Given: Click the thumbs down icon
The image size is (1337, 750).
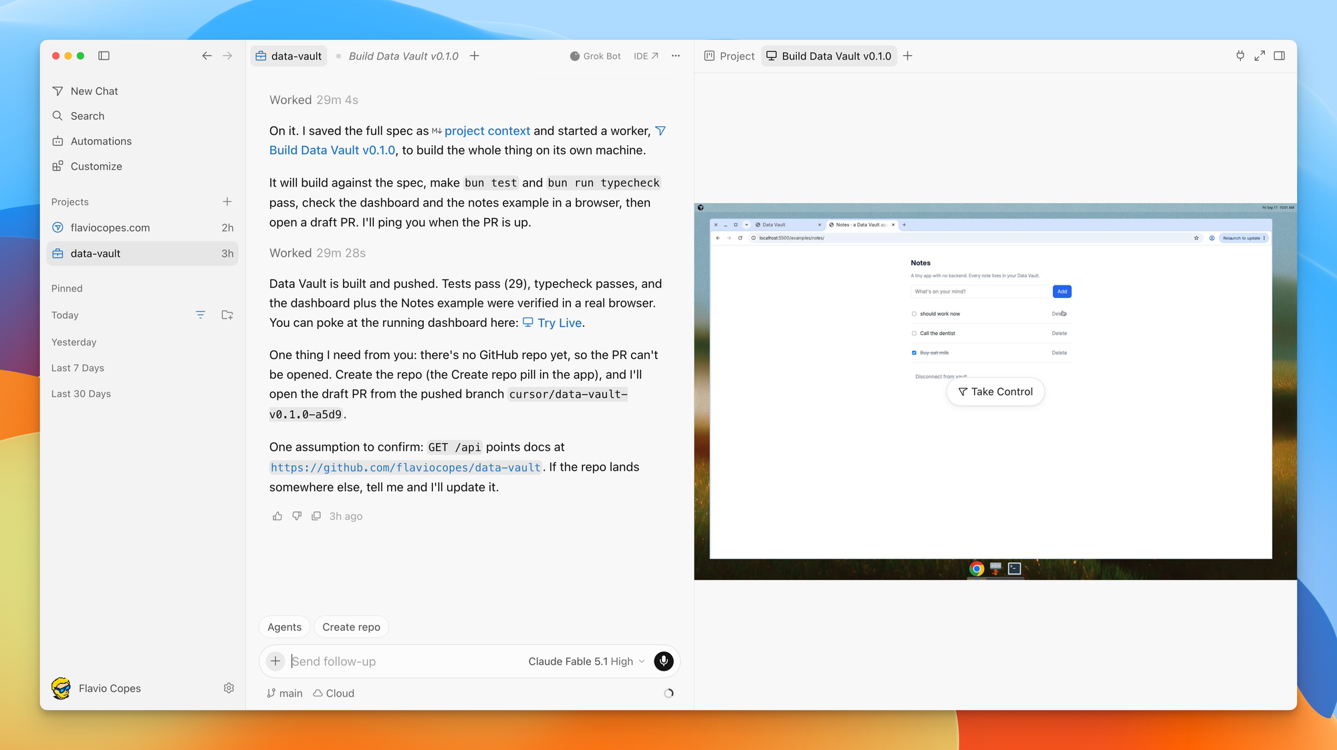Looking at the screenshot, I should point(297,516).
